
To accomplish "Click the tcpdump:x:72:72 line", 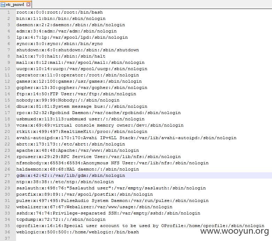I will click(61, 219).
